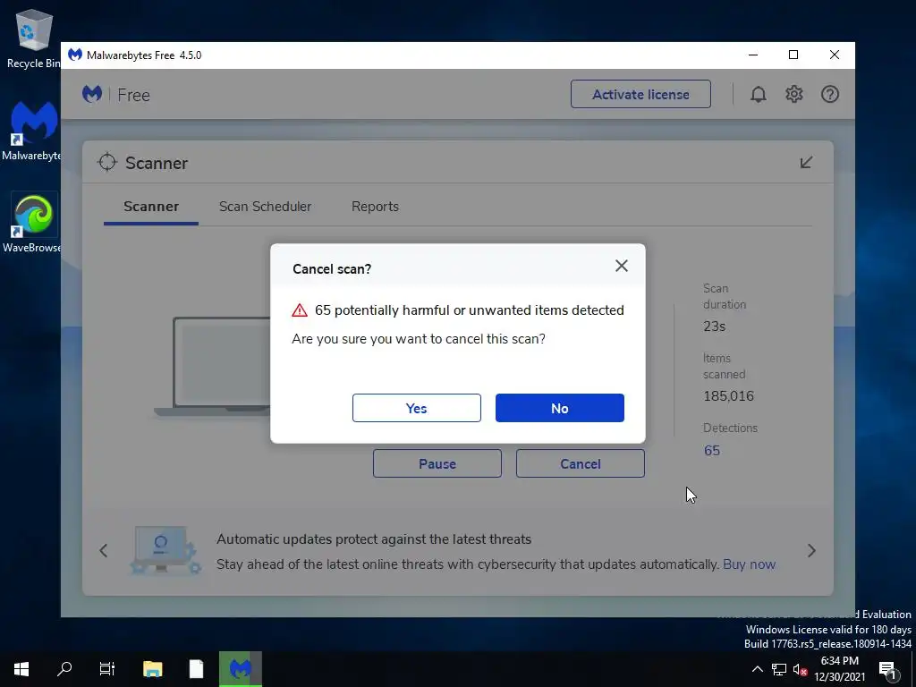Maximize the Malwarebytes window
The height and width of the screenshot is (687, 916).
[793, 55]
